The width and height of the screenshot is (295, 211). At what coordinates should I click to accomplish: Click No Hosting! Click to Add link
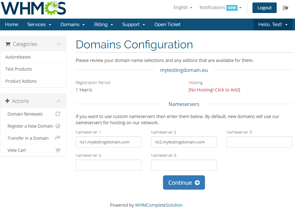[x=214, y=90]
